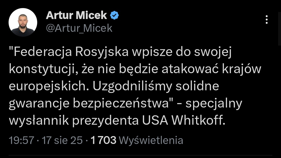Click the 19:57 post timestamp
The width and height of the screenshot is (281, 158).
21,141
